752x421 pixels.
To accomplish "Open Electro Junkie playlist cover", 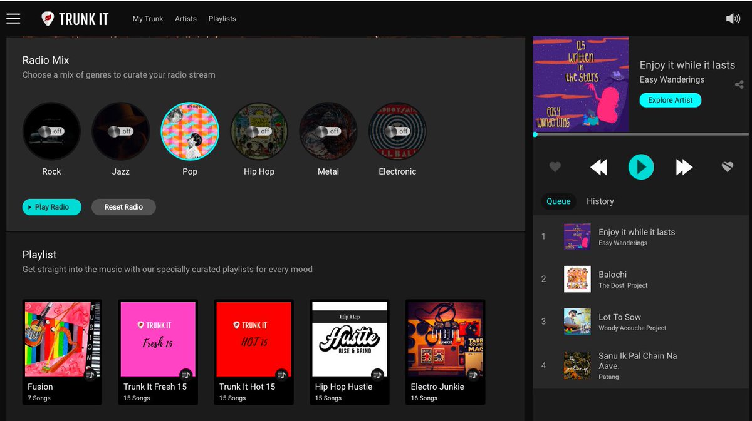I will tap(446, 340).
